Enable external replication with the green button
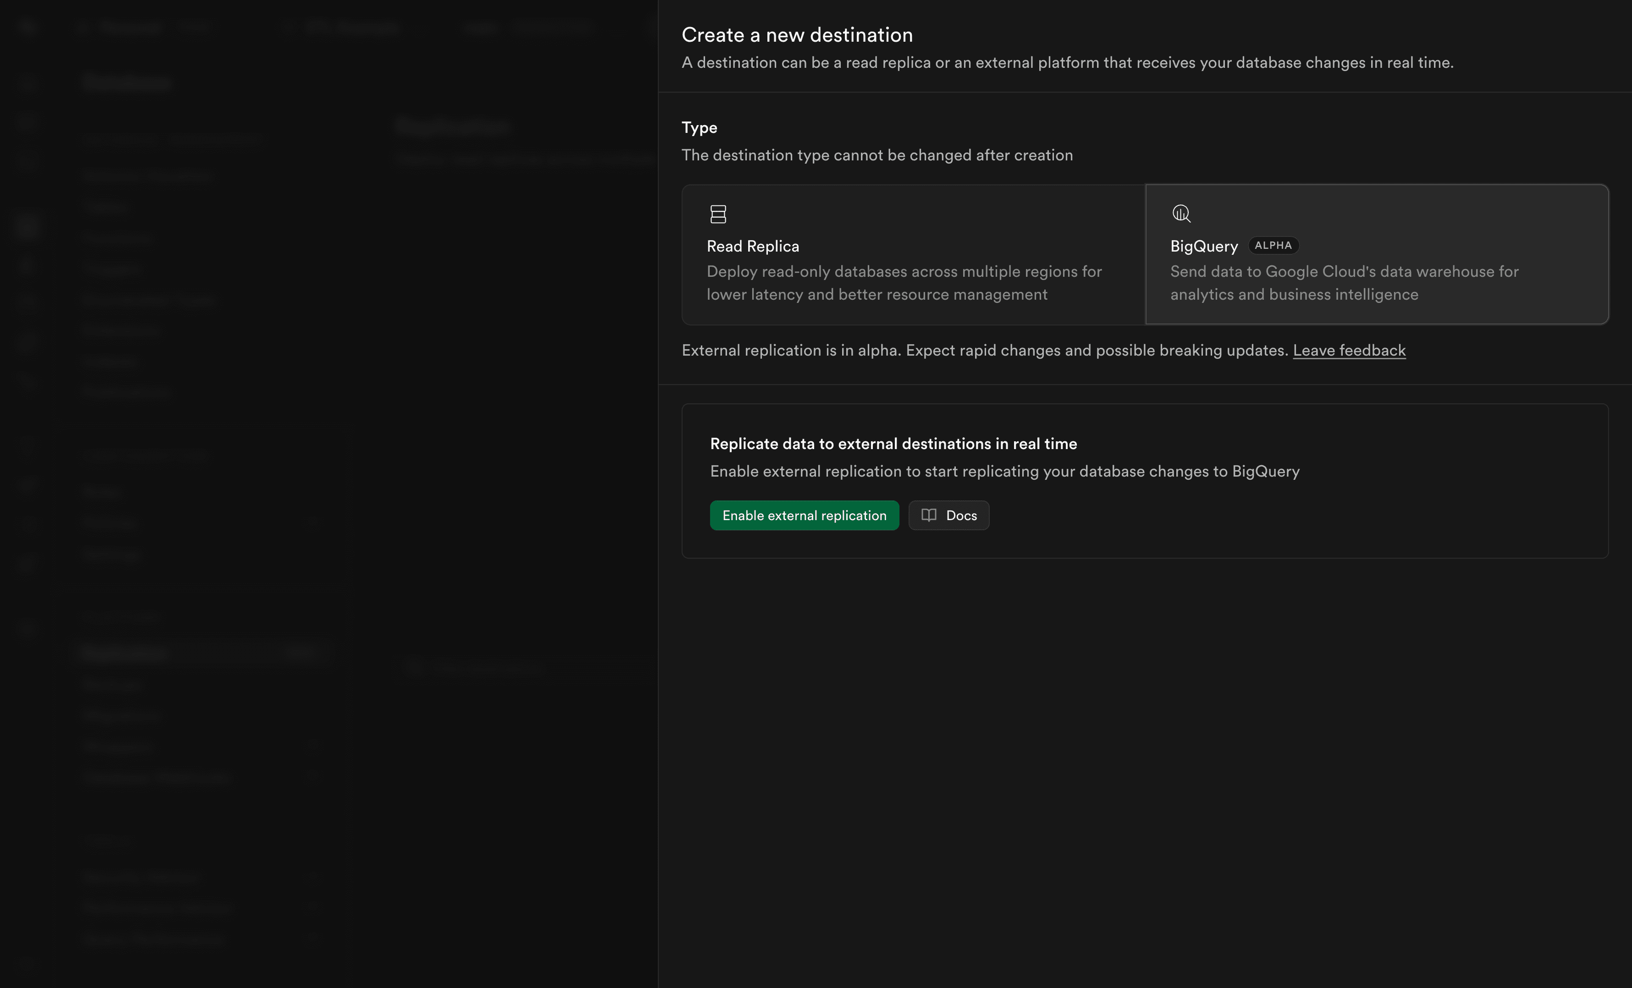Viewport: 1632px width, 988px height. pyautogui.click(x=804, y=515)
